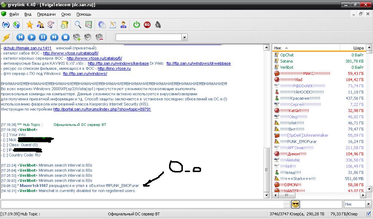Open the notepad icon in toolbar
The width and height of the screenshot is (373, 219).
113,25
